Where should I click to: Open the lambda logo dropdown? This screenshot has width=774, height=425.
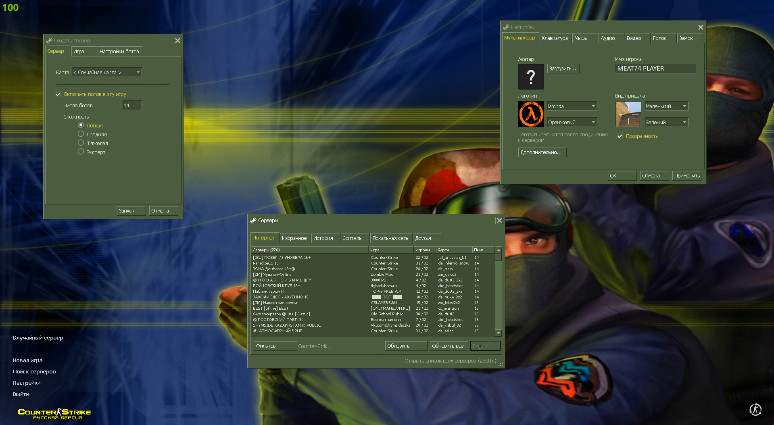572,106
